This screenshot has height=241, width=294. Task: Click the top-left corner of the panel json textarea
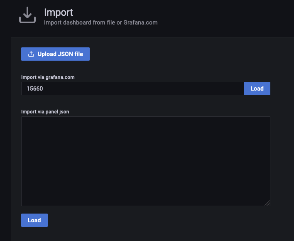coord(26,120)
